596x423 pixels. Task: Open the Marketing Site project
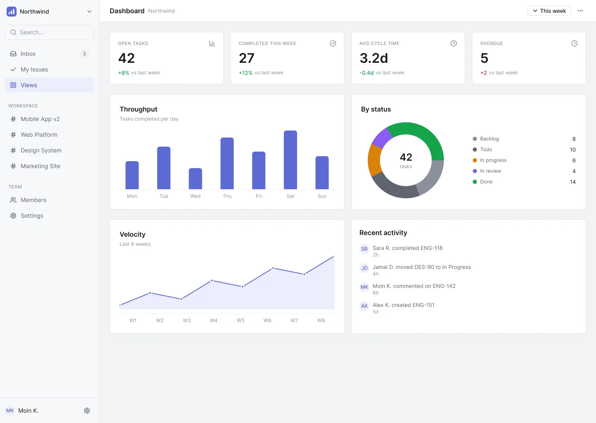pos(50,166)
